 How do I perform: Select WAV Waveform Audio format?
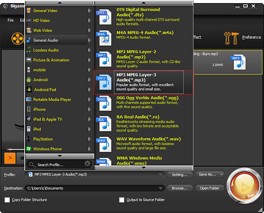(144, 144)
